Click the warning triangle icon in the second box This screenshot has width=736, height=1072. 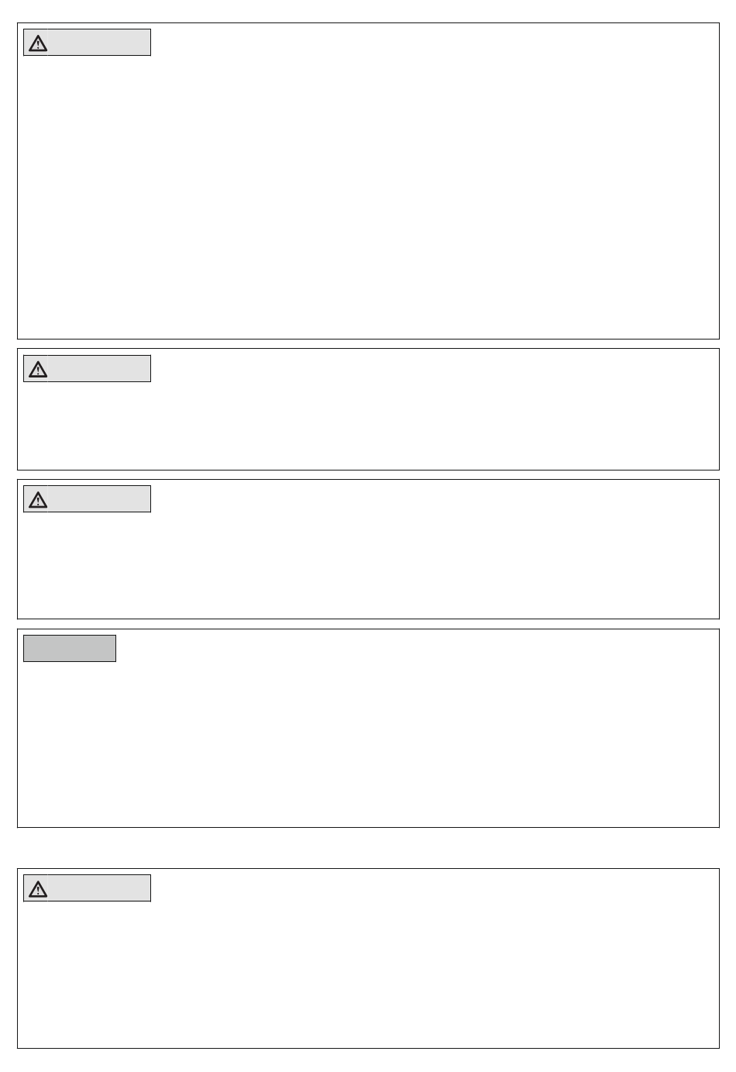pos(37,370)
